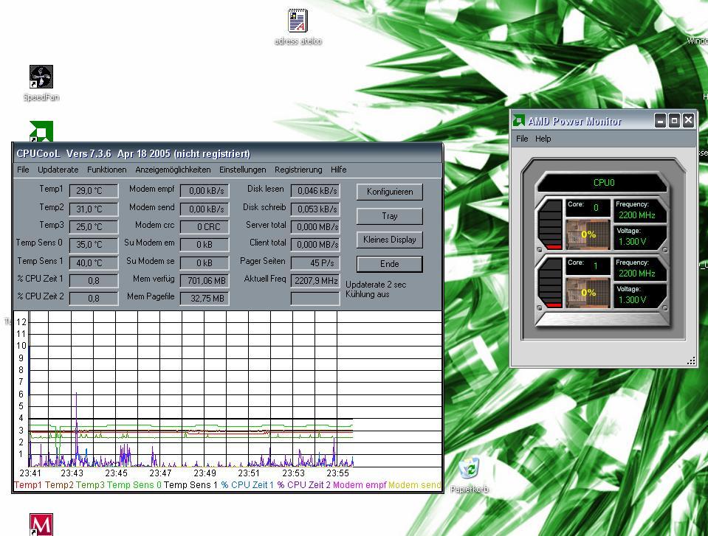
Task: Open File menu in AMD Power Monitor
Action: [522, 139]
